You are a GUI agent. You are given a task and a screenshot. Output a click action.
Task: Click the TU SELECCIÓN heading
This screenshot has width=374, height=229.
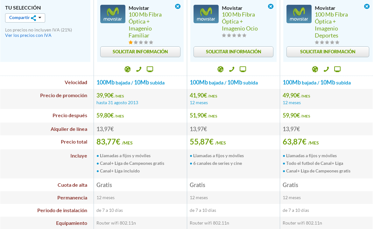coord(23,8)
